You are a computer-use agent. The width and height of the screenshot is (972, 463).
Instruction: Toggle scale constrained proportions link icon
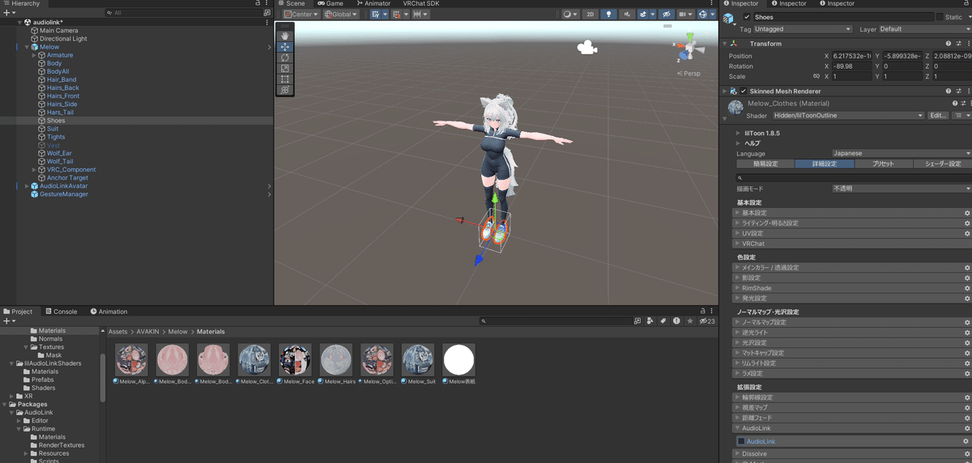[816, 77]
